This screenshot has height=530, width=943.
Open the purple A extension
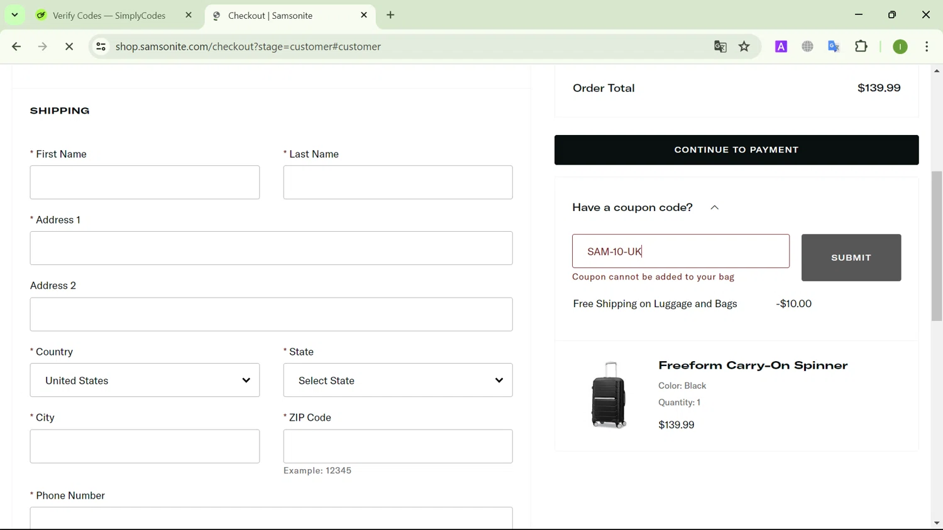point(781,46)
